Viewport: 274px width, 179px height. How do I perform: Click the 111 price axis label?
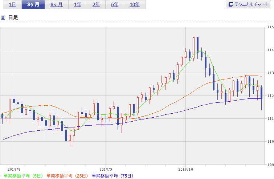click(x=270, y=119)
